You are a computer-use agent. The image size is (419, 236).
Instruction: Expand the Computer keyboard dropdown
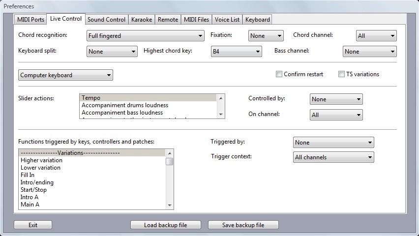(x=65, y=75)
